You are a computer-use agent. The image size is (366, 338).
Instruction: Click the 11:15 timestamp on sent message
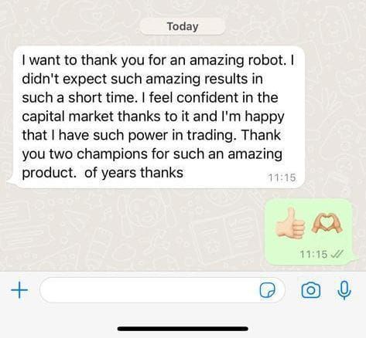(x=313, y=255)
